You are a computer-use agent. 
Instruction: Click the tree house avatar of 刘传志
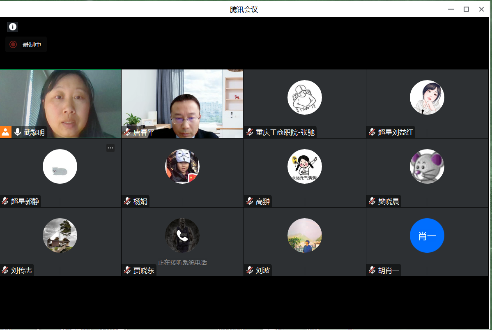(x=60, y=235)
